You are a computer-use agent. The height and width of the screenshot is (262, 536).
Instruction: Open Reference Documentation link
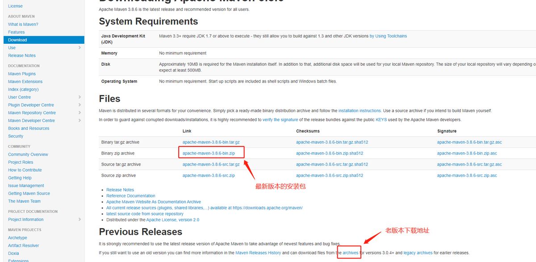coord(131,196)
